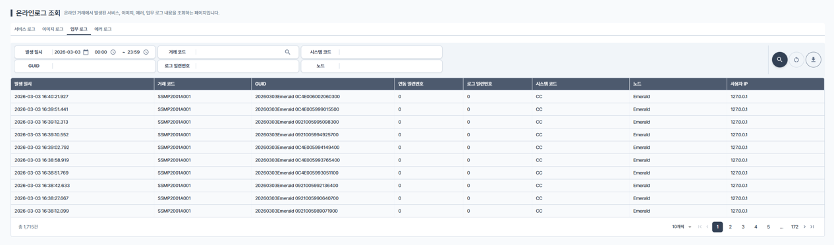Go to results page 4
The width and height of the screenshot is (834, 245).
pyautogui.click(x=756, y=227)
